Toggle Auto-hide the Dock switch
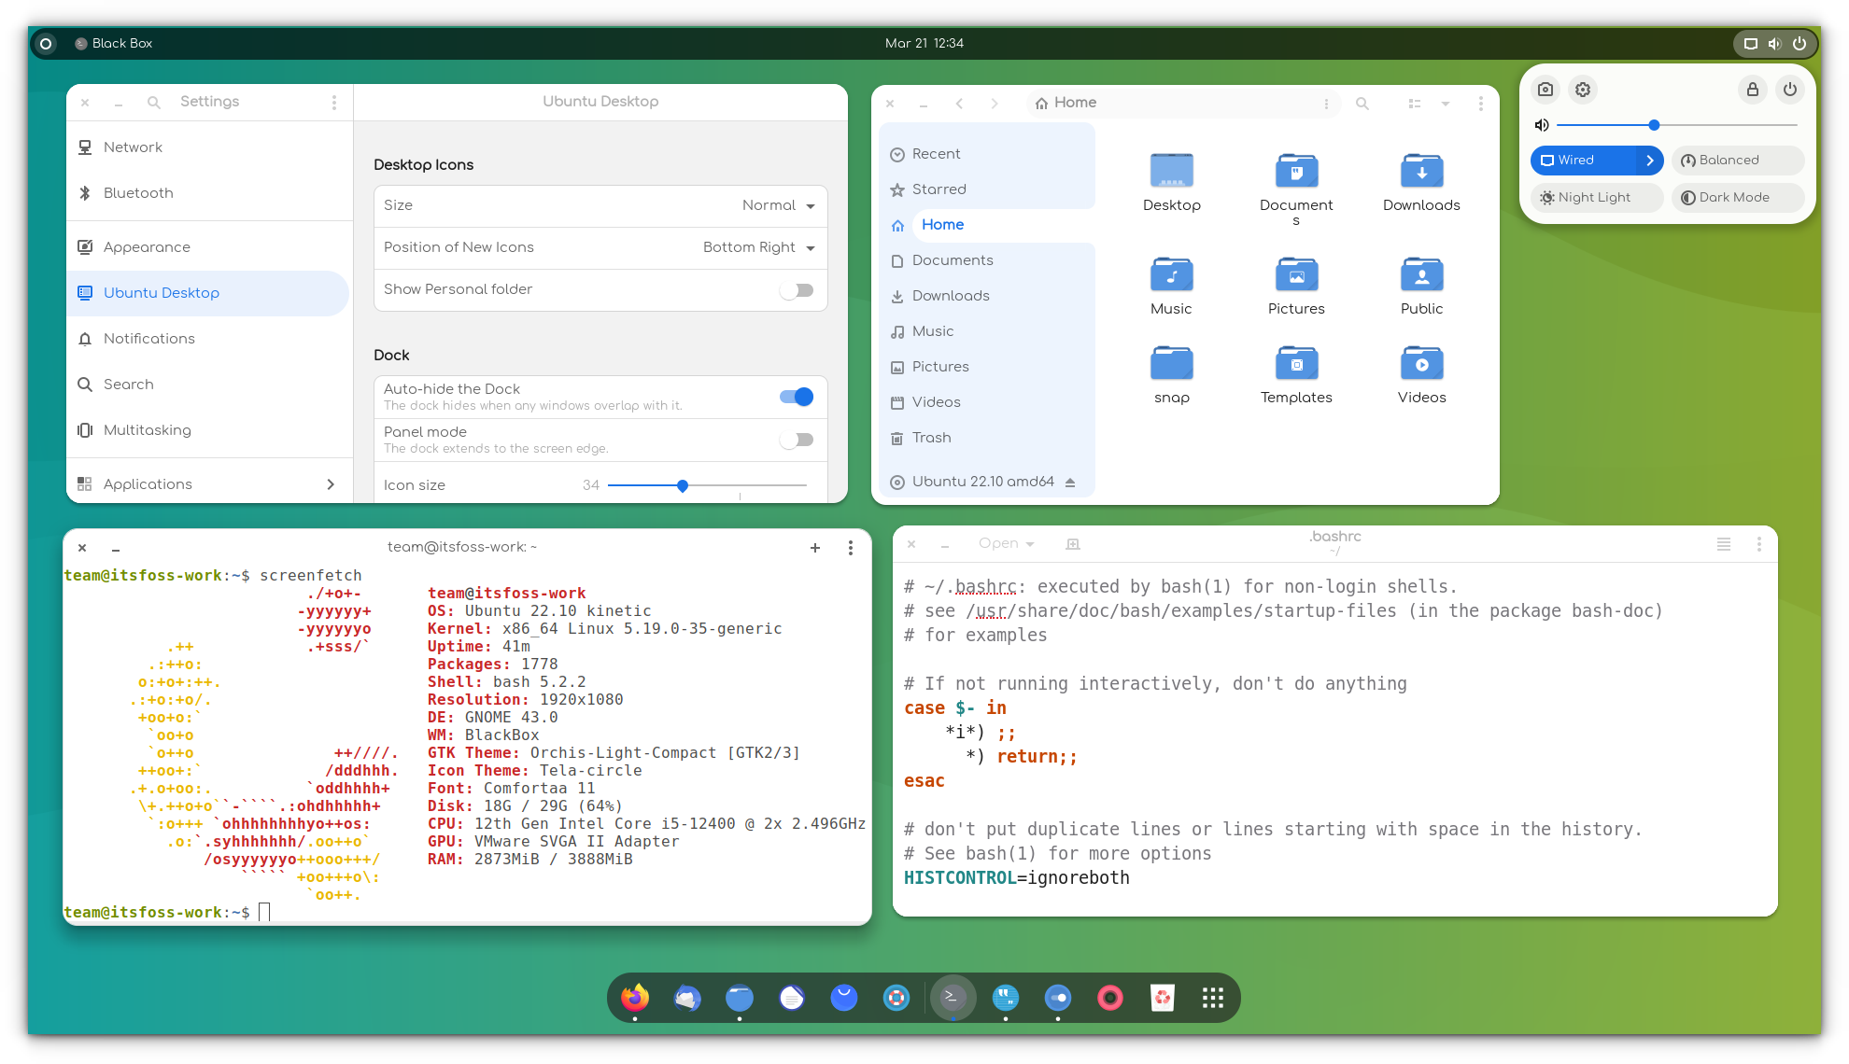This screenshot has height=1064, width=1849. pyautogui.click(x=797, y=396)
